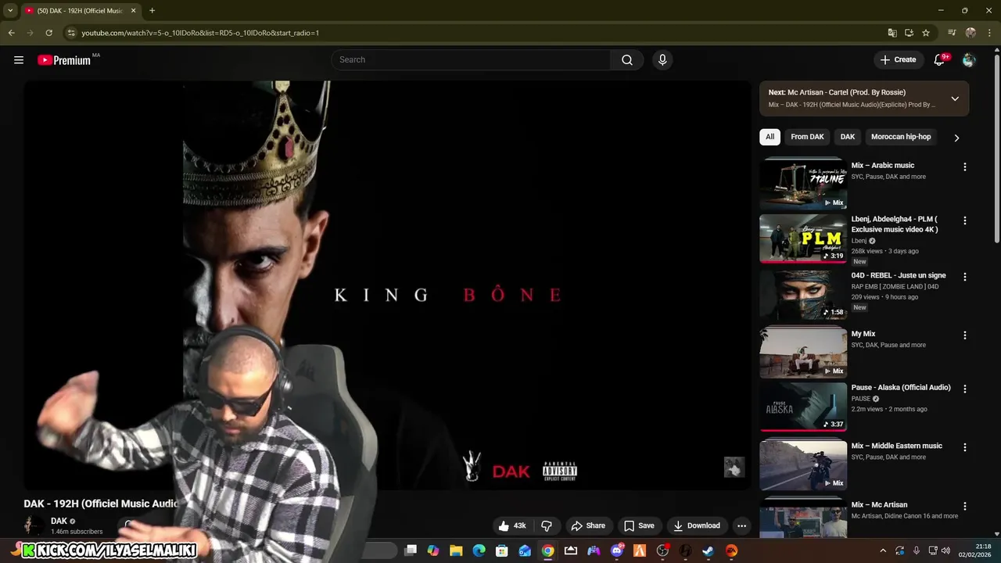Open Chrome tab search dropdown
1001x563 pixels.
pyautogui.click(x=10, y=11)
